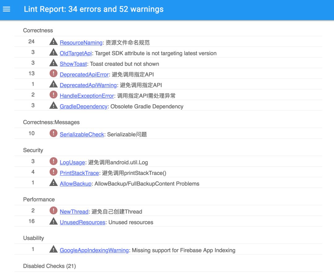Image resolution: width=334 pixels, height=276 pixels.
Task: Click the error icon beside NewThread
Action: [x=54, y=211]
